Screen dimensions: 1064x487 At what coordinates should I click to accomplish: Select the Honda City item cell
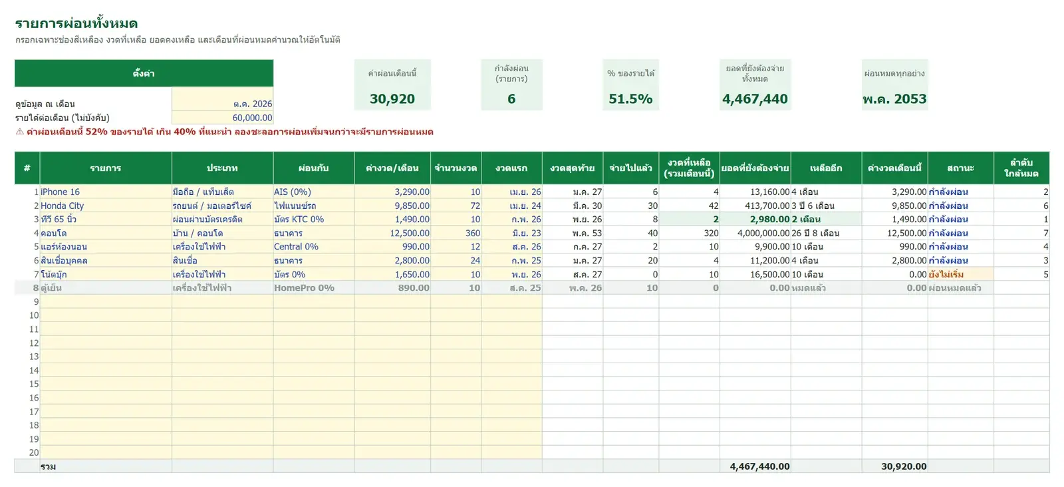pos(106,206)
